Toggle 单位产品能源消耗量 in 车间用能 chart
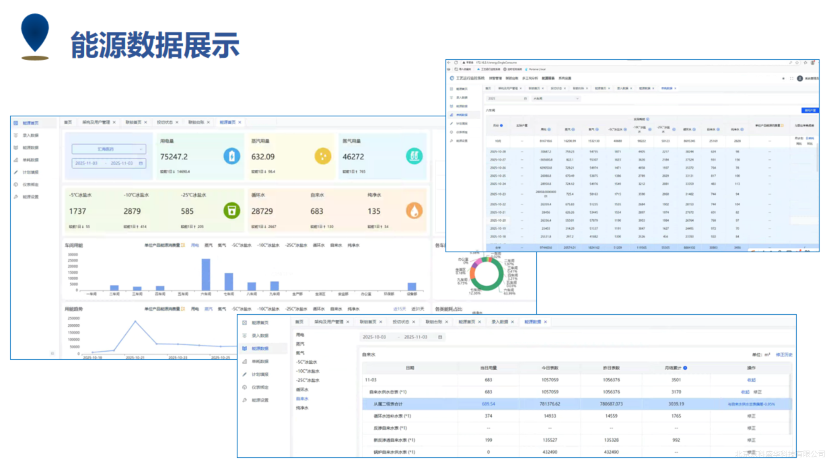The width and height of the screenshot is (829, 460). 165,245
